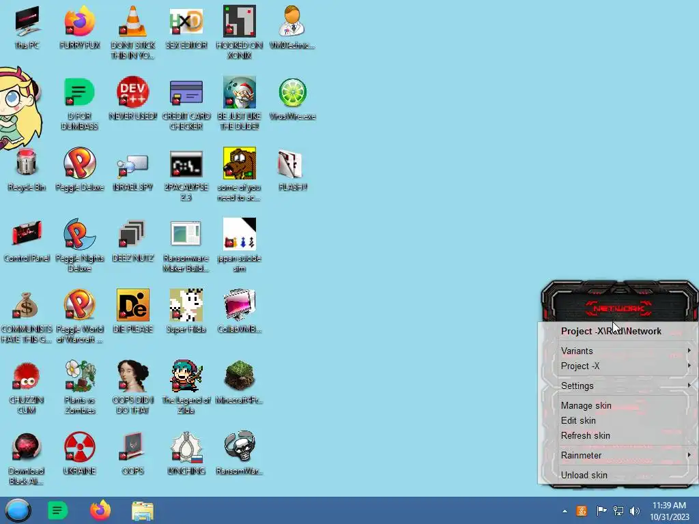
Task: Select the VirusWire.exe lime icon
Action: (292, 99)
